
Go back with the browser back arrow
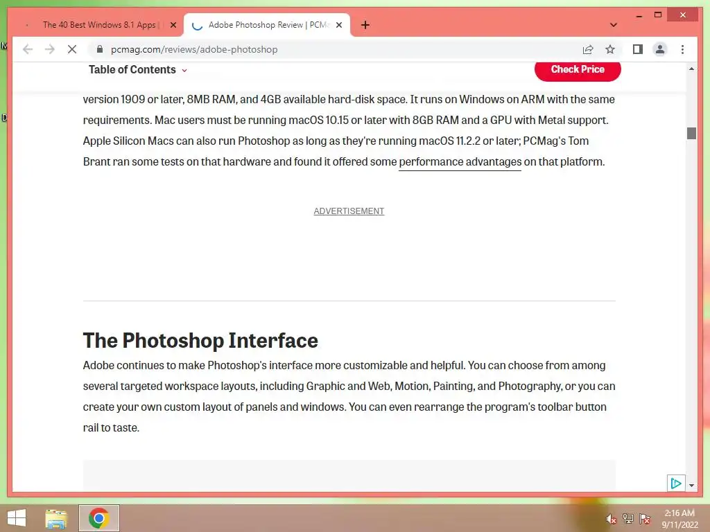coord(28,49)
